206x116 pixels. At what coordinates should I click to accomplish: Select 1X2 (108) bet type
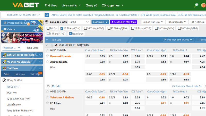[12, 93]
